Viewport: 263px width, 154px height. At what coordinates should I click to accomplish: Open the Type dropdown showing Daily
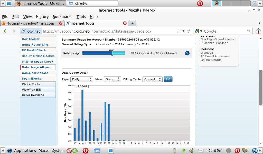tap(81, 79)
